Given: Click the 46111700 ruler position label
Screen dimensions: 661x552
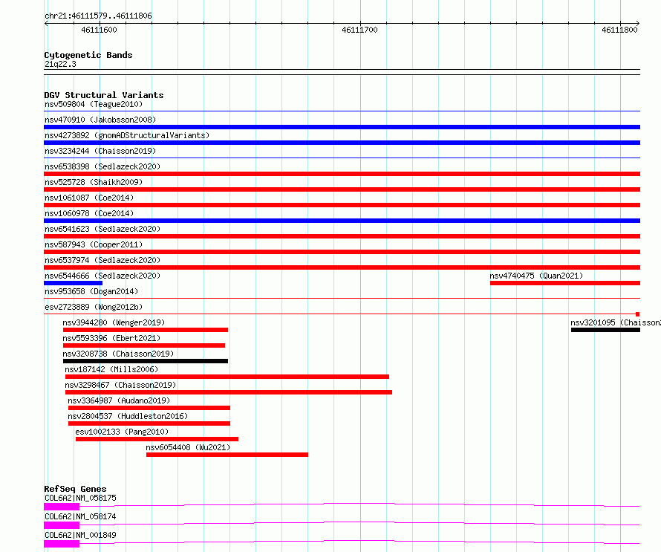Looking at the screenshot, I should tap(359, 30).
